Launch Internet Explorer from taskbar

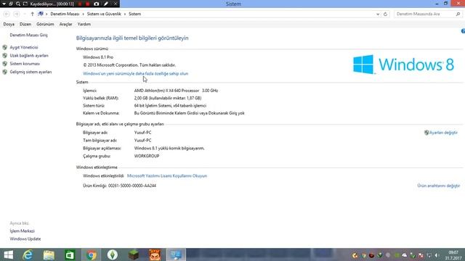pos(28,254)
